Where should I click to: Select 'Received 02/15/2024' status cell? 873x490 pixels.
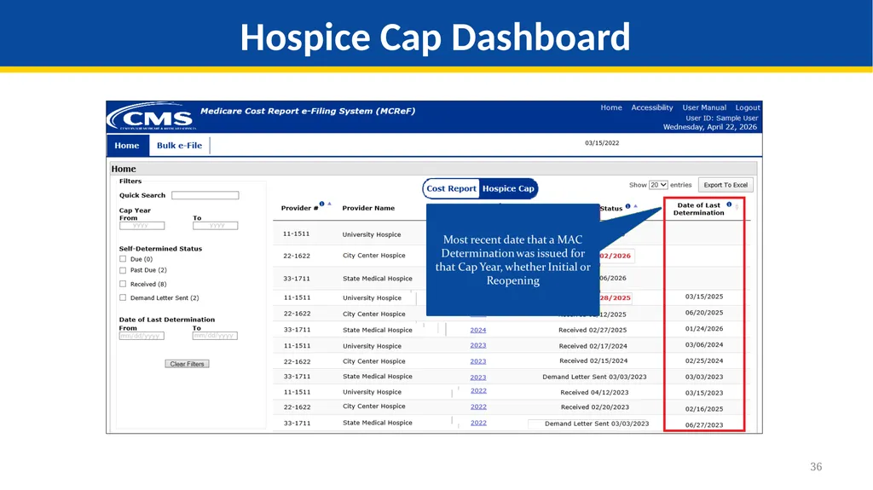(593, 360)
